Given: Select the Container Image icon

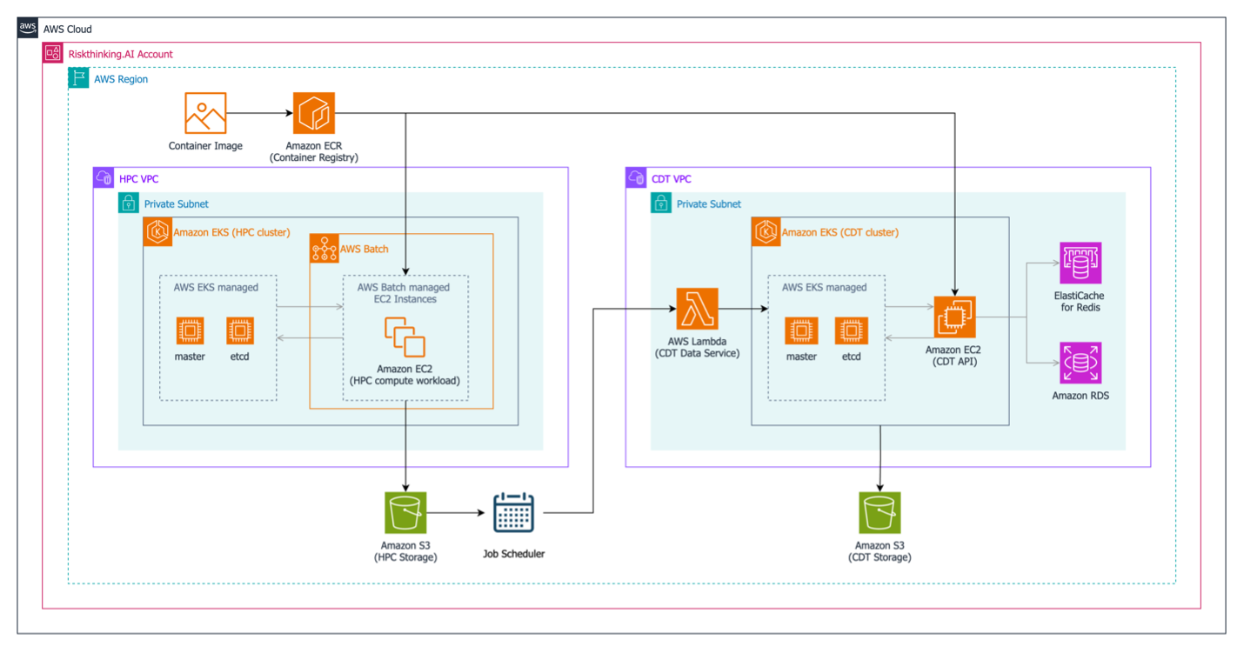Looking at the screenshot, I should coord(205,111).
